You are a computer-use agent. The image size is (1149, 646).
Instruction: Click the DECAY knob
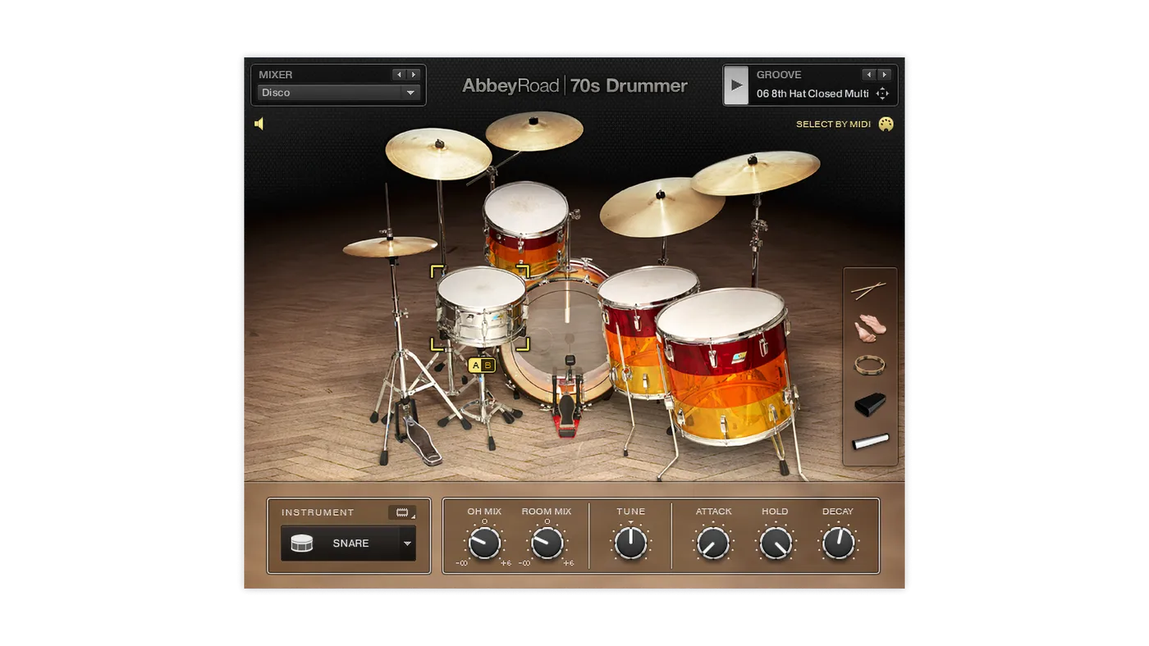pyautogui.click(x=838, y=543)
